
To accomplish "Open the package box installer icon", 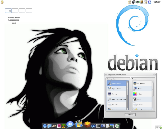I will tap(87, 125).
